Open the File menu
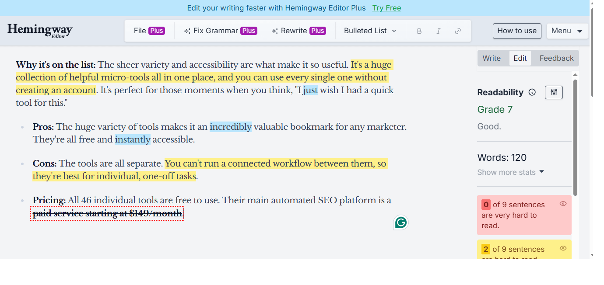 pos(149,31)
